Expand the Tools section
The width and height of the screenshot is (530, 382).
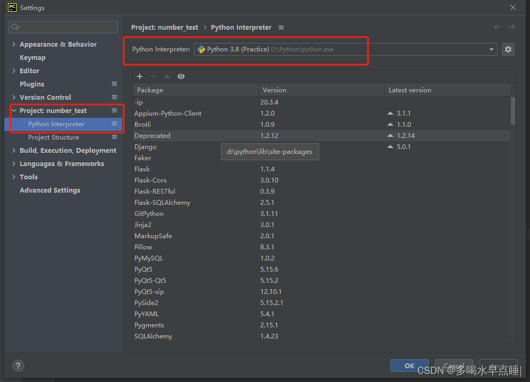tap(14, 177)
